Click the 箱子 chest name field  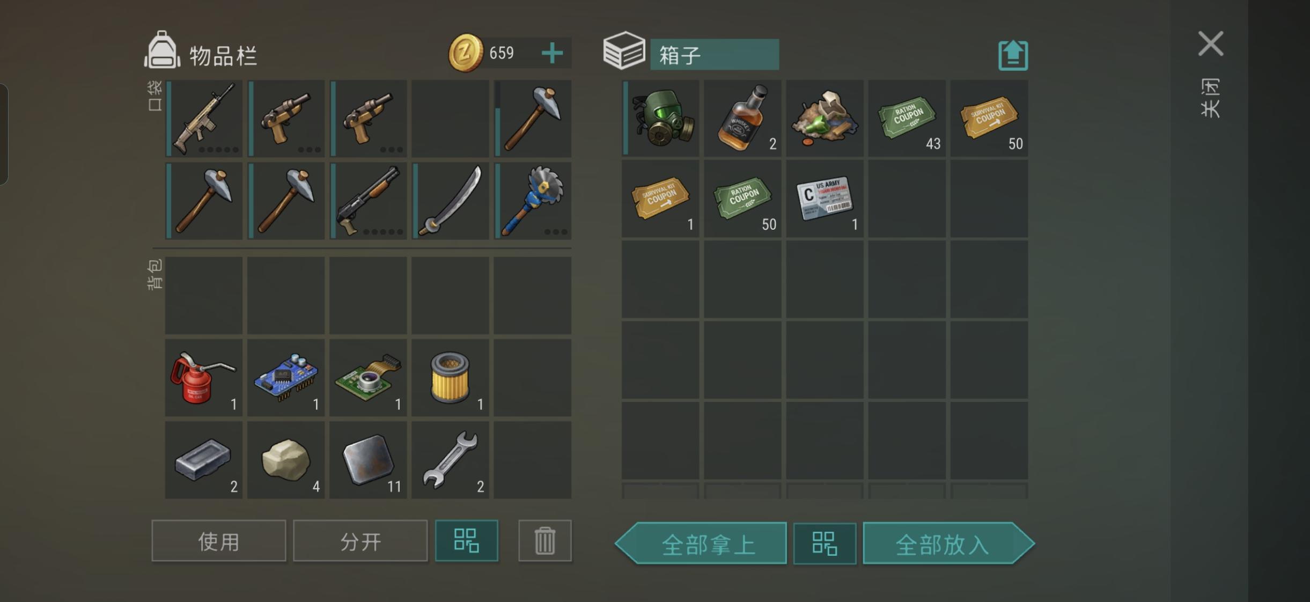(715, 54)
